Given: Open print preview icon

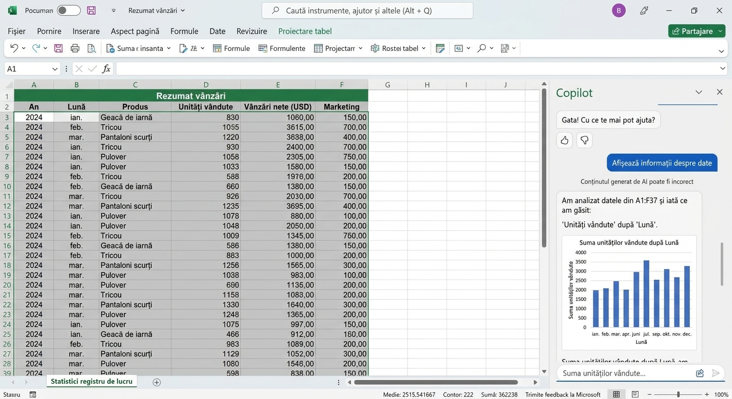Looking at the screenshot, I should [91, 48].
